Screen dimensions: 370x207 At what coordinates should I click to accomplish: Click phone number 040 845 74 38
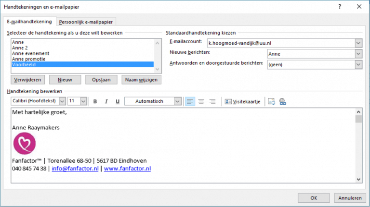(29, 169)
